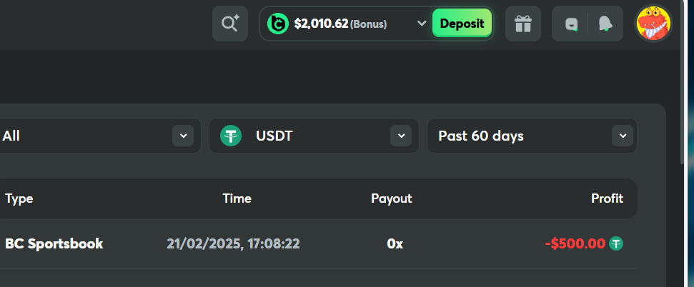Open the search icon in the header

coord(229,24)
